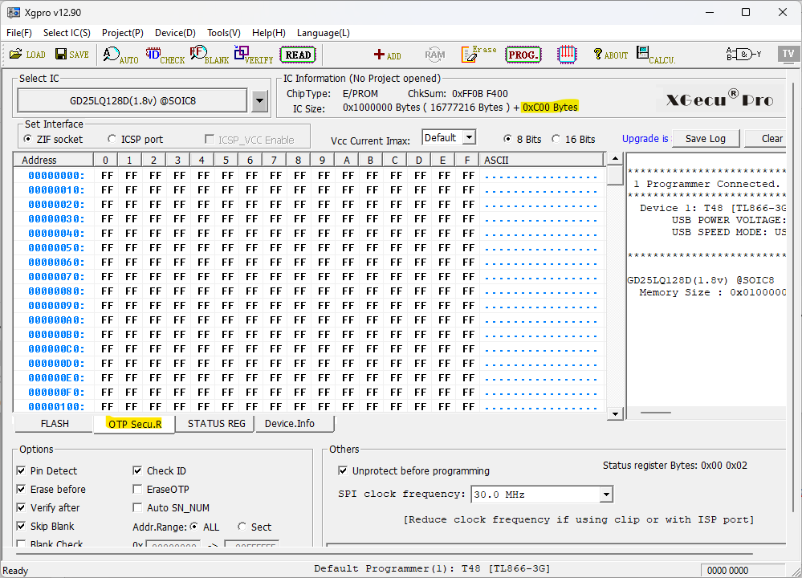This screenshot has height=578, width=802.
Task: Open ABOUT from the toolbar
Action: point(610,55)
